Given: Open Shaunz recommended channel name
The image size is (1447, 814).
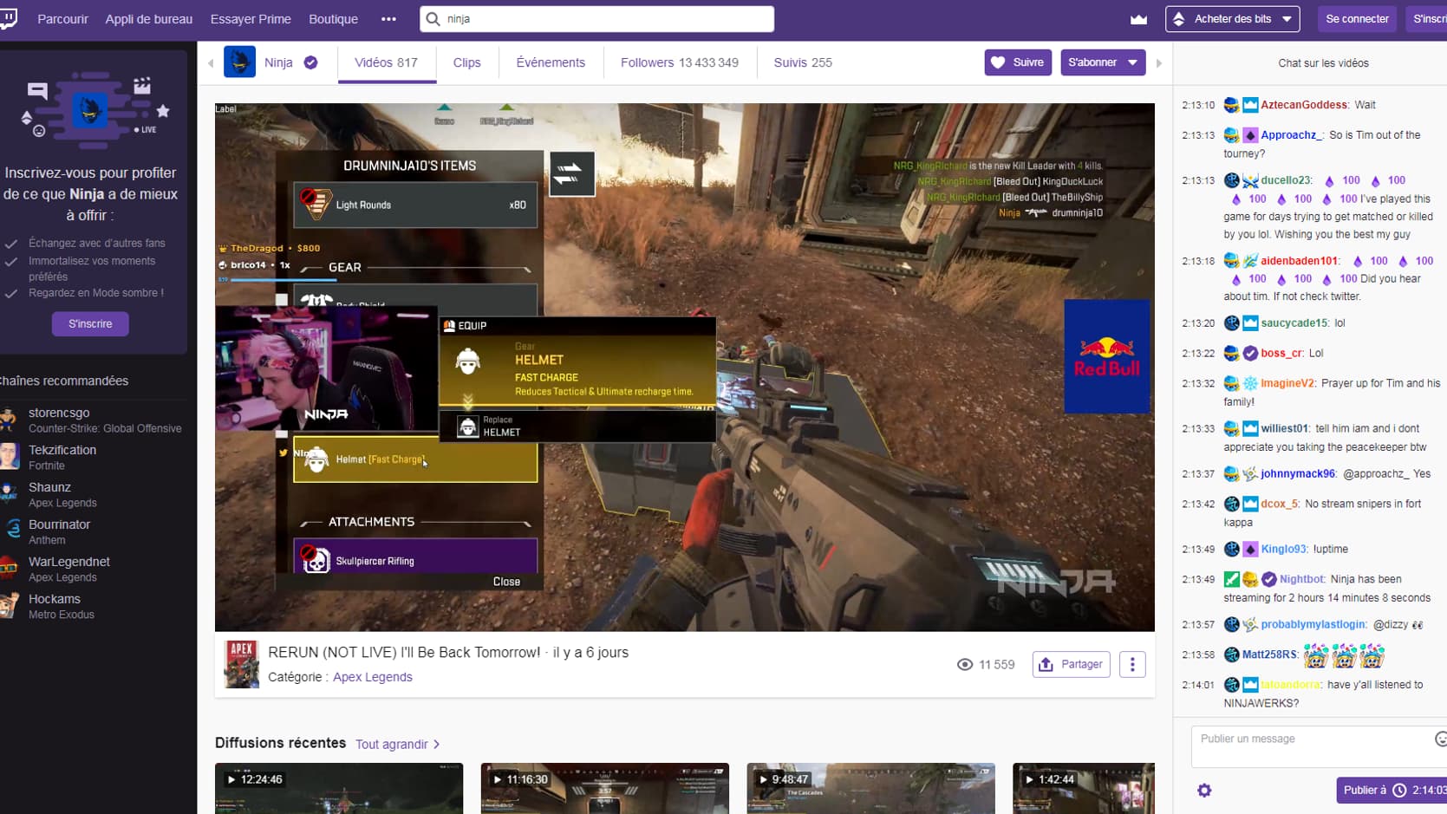Looking at the screenshot, I should (49, 488).
